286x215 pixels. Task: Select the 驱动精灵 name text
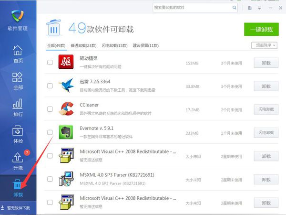[89, 58]
